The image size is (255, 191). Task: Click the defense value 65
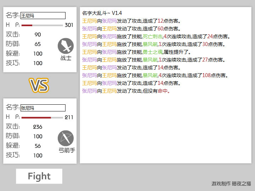38,44
